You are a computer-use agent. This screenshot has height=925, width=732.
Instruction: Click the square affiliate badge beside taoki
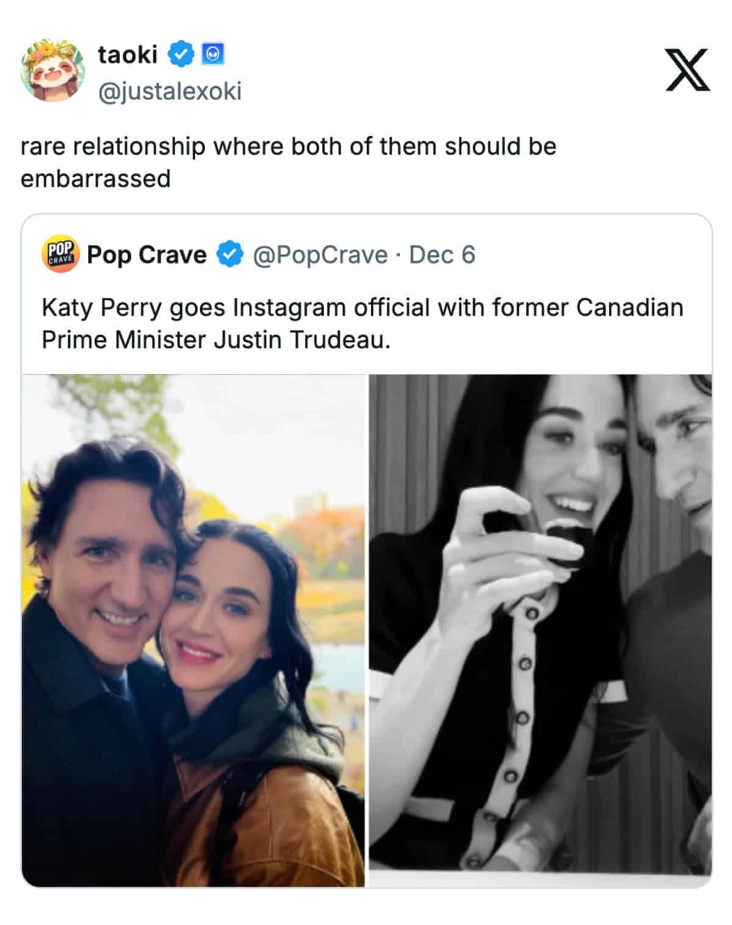[212, 54]
